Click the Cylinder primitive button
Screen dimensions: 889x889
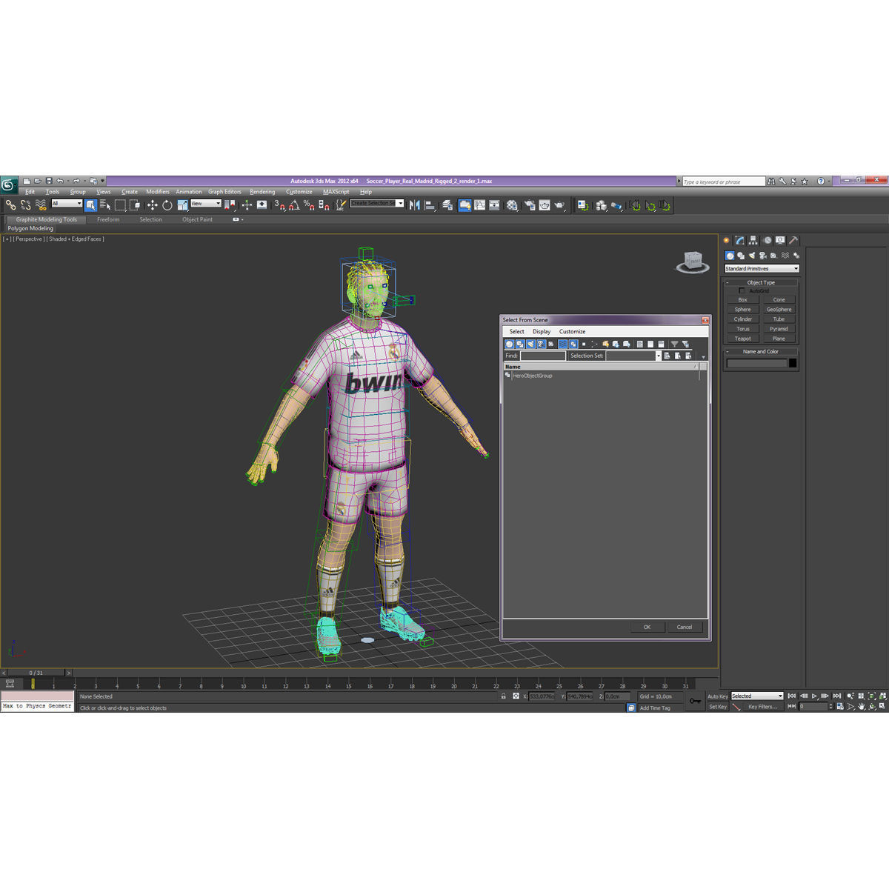coord(743,319)
